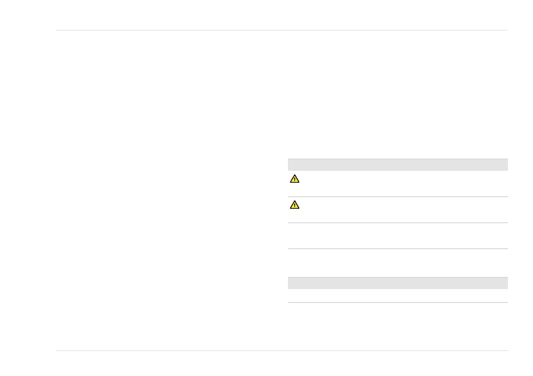Select the gray header bar of the lower table
This screenshot has width=533, height=376.
click(397, 283)
